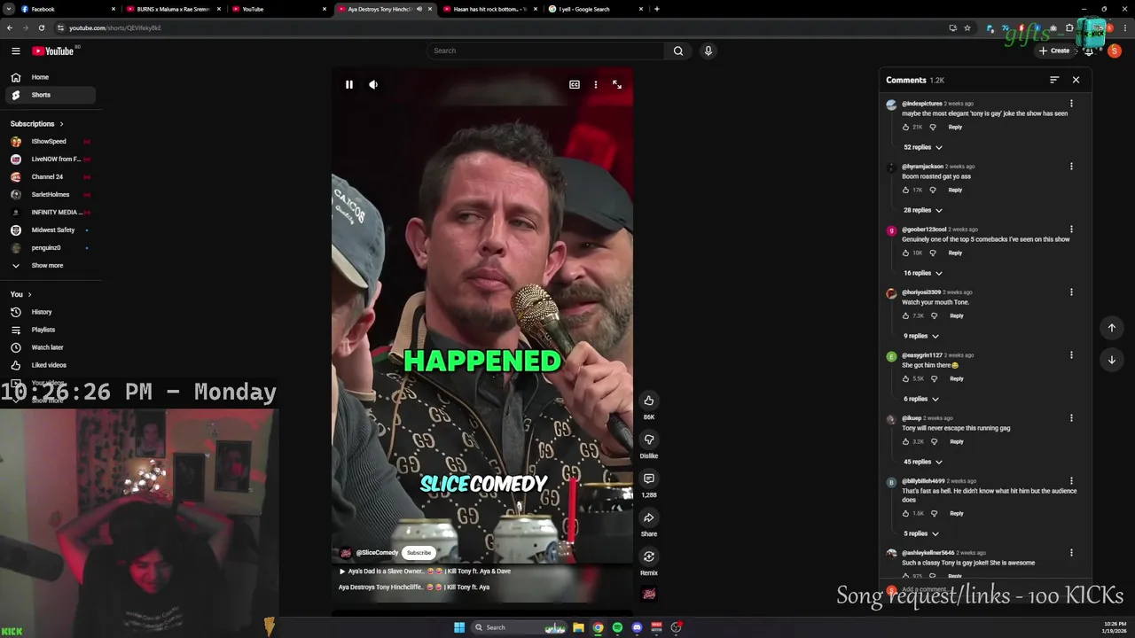
Task: Go to previous Short with up arrow
Action: (x=1111, y=328)
